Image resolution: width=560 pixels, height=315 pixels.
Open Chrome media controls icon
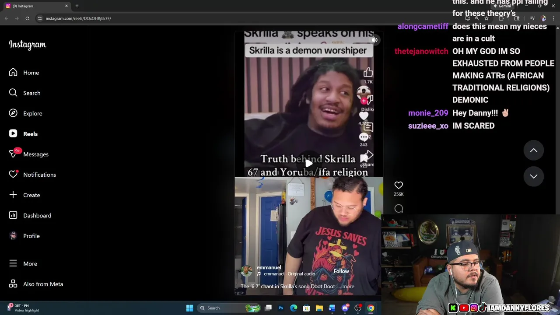tap(532, 18)
